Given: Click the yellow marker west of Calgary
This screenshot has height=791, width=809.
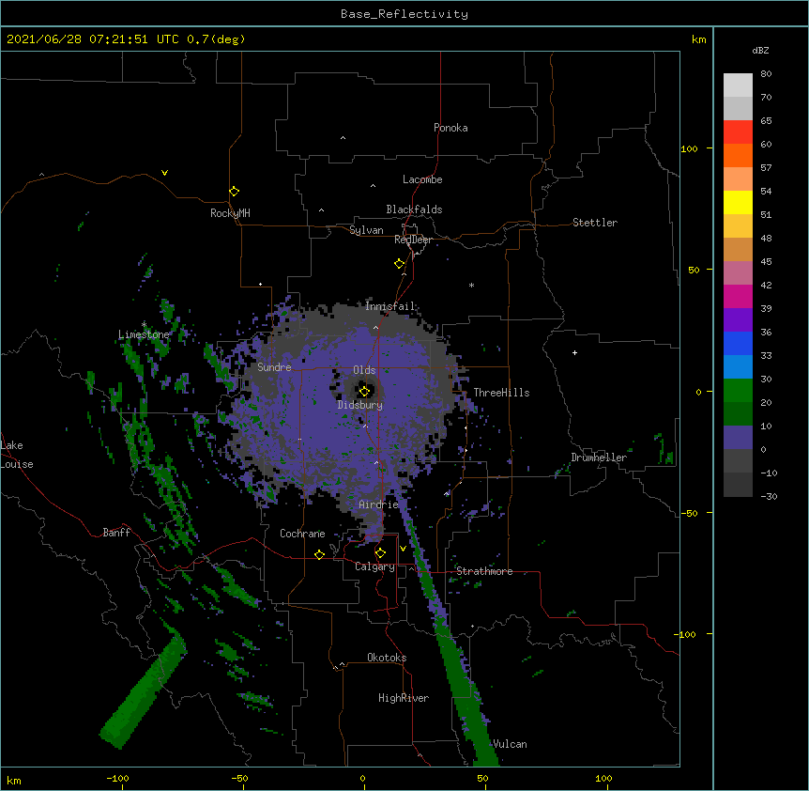Looking at the screenshot, I should (x=319, y=554).
